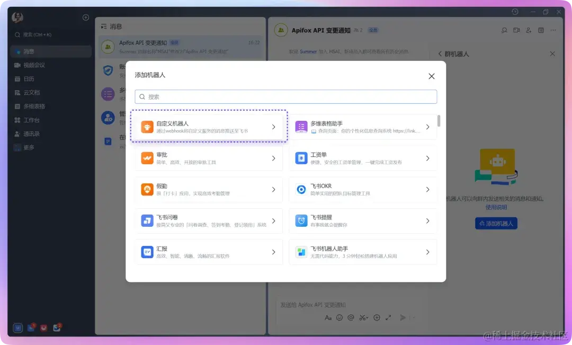This screenshot has width=572, height=345.
Task: Click the 工资单 blue icon
Action: pos(301,158)
